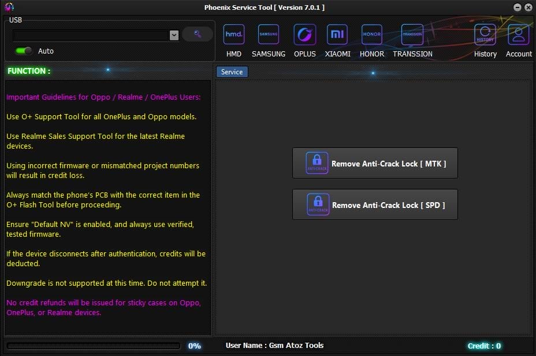Select the Service tab

tap(232, 71)
